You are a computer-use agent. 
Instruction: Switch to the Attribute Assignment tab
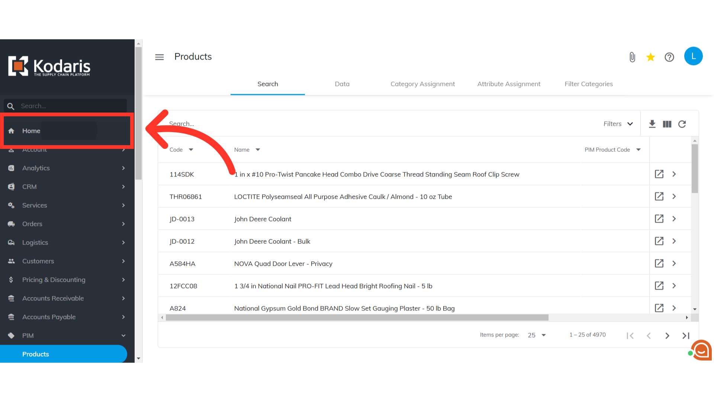point(509,84)
